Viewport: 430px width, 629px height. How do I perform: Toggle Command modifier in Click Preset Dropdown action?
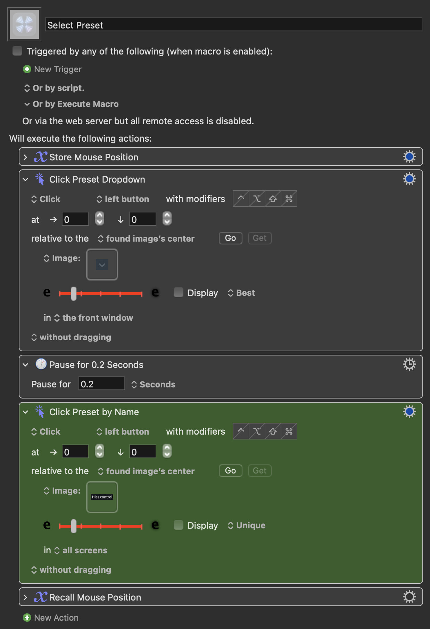pos(289,199)
